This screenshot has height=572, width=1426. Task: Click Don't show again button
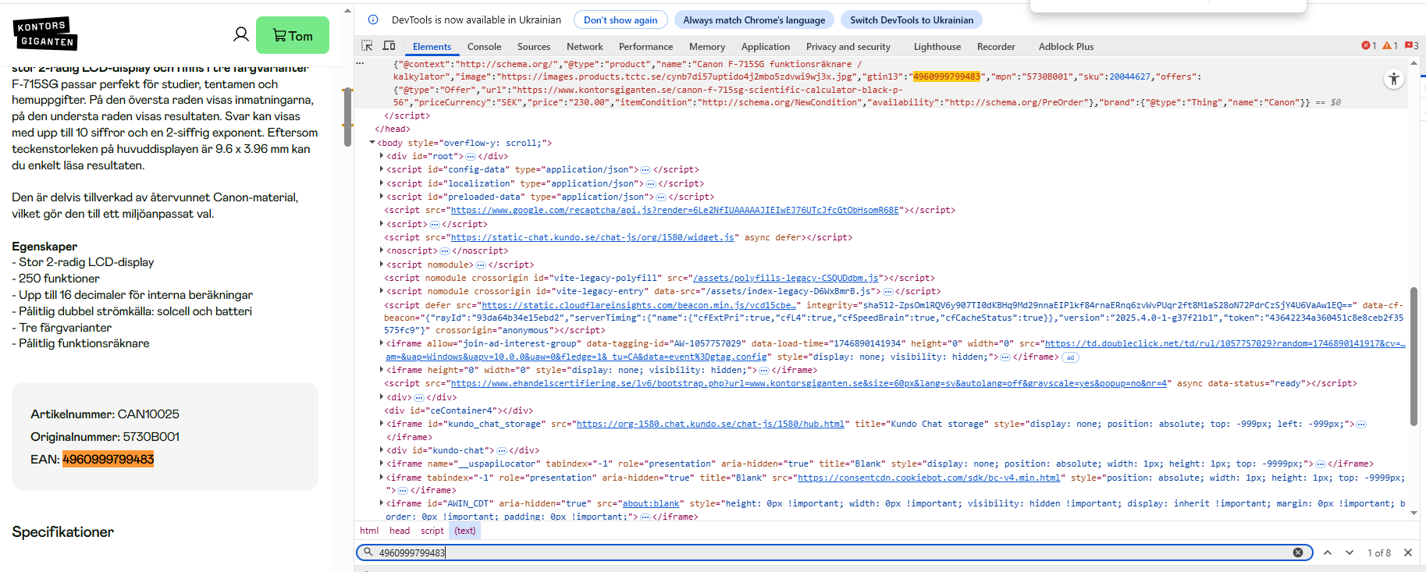tap(621, 20)
